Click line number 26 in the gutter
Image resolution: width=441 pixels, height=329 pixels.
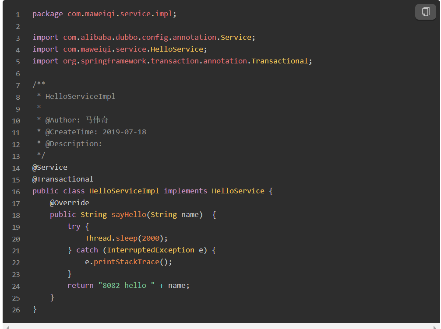(x=16, y=310)
